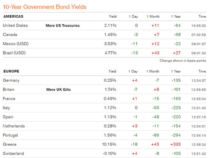Click the Switzerland row label
The image size is (211, 158).
(x=13, y=153)
